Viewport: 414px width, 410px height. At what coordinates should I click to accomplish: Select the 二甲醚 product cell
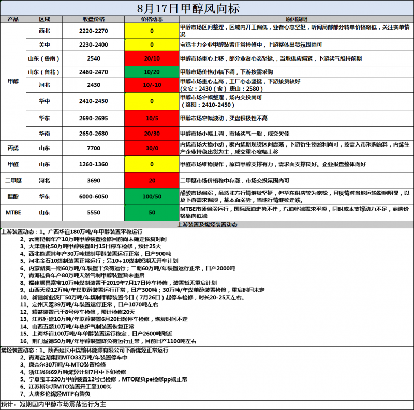(x=13, y=181)
